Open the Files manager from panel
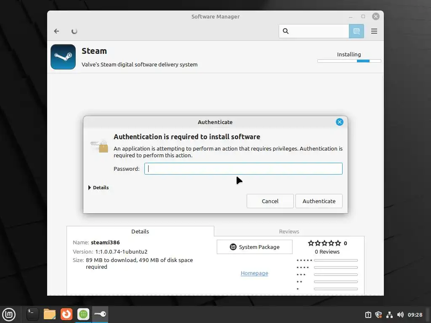The height and width of the screenshot is (323, 431). (x=50, y=314)
